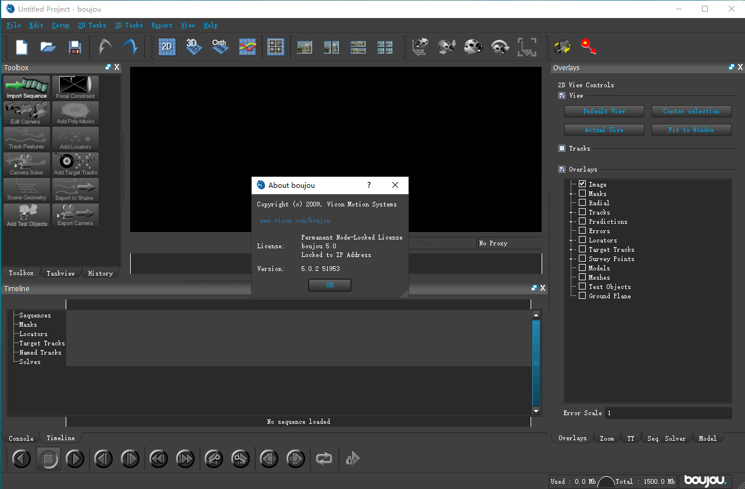Enable the Ground Plane overlay checkbox

[582, 296]
